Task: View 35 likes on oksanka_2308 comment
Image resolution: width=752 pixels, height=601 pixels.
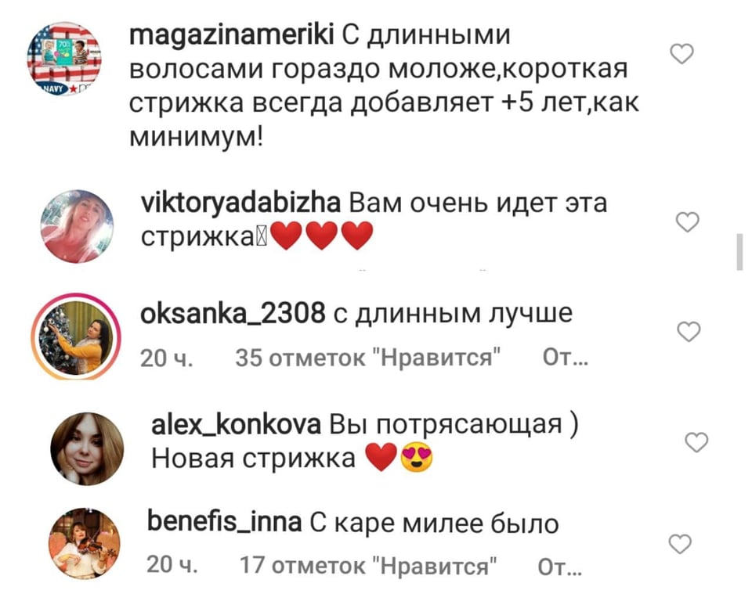Action: pos(368,358)
